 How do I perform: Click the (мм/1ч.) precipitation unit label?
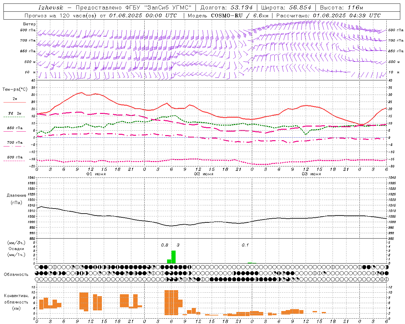click(16, 255)
